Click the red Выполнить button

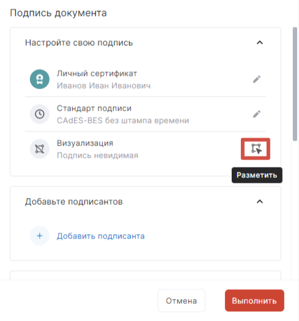point(254,301)
